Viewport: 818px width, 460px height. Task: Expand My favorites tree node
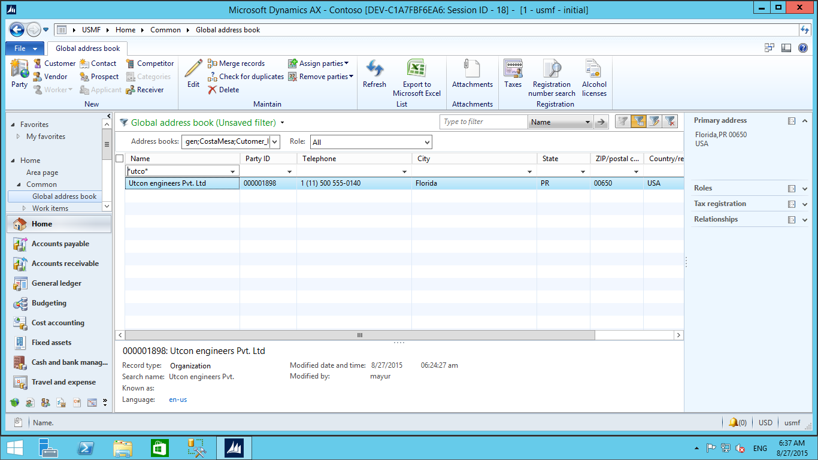coord(19,137)
